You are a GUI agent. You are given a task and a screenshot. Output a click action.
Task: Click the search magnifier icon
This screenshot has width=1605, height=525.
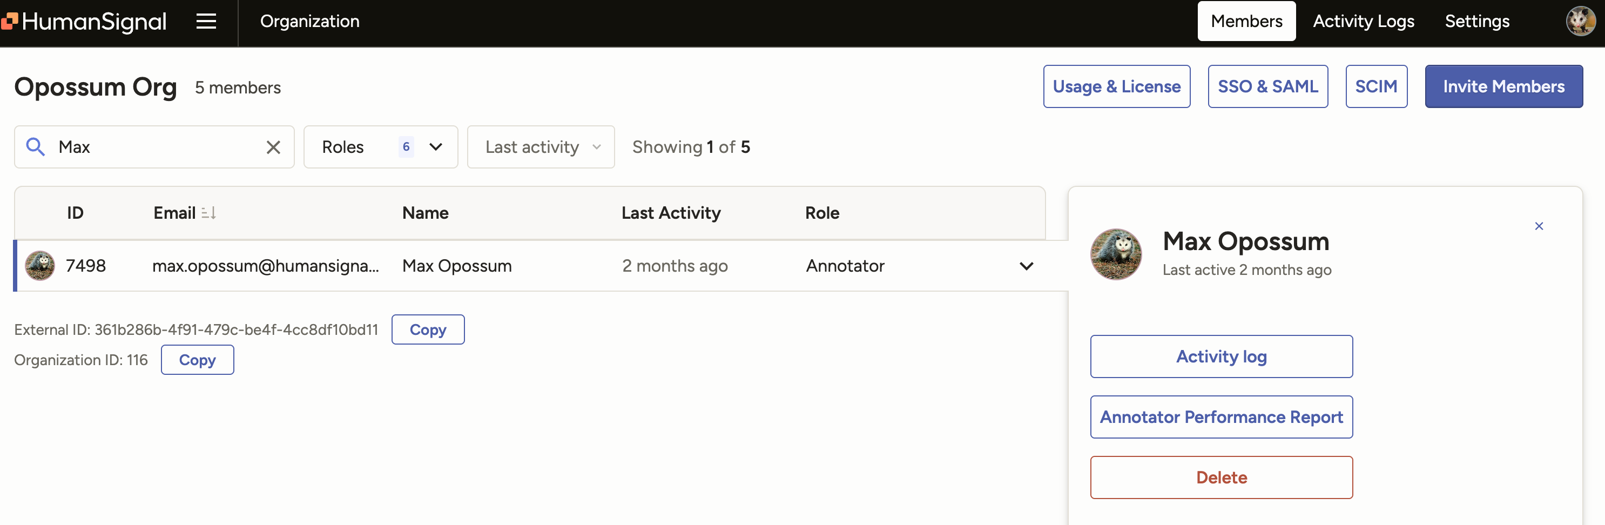pos(36,146)
